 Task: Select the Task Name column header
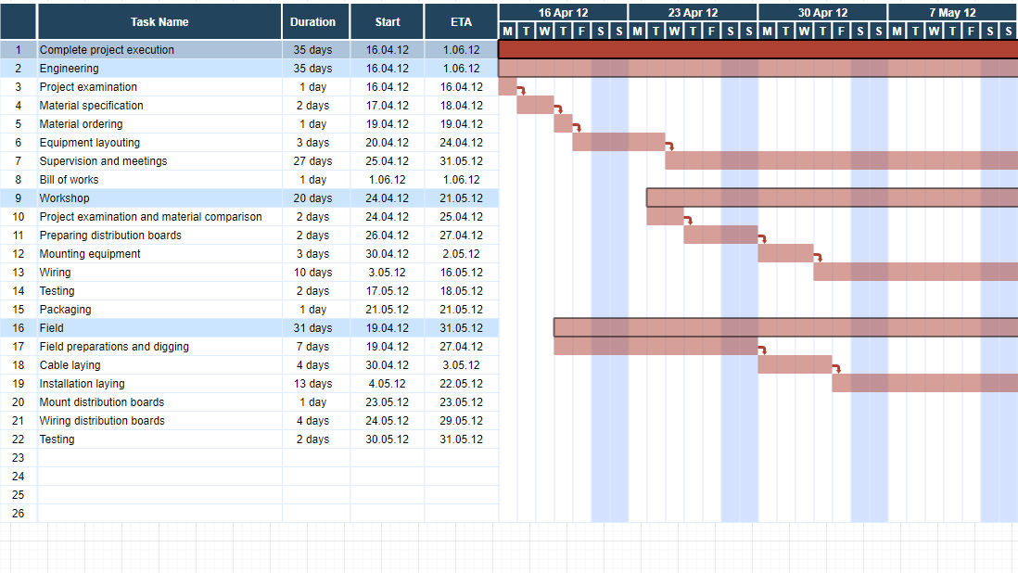click(x=159, y=21)
